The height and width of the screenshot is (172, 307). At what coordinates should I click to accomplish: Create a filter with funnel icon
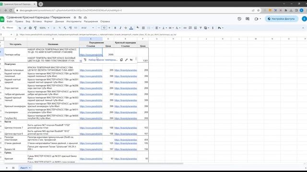coord(201,28)
